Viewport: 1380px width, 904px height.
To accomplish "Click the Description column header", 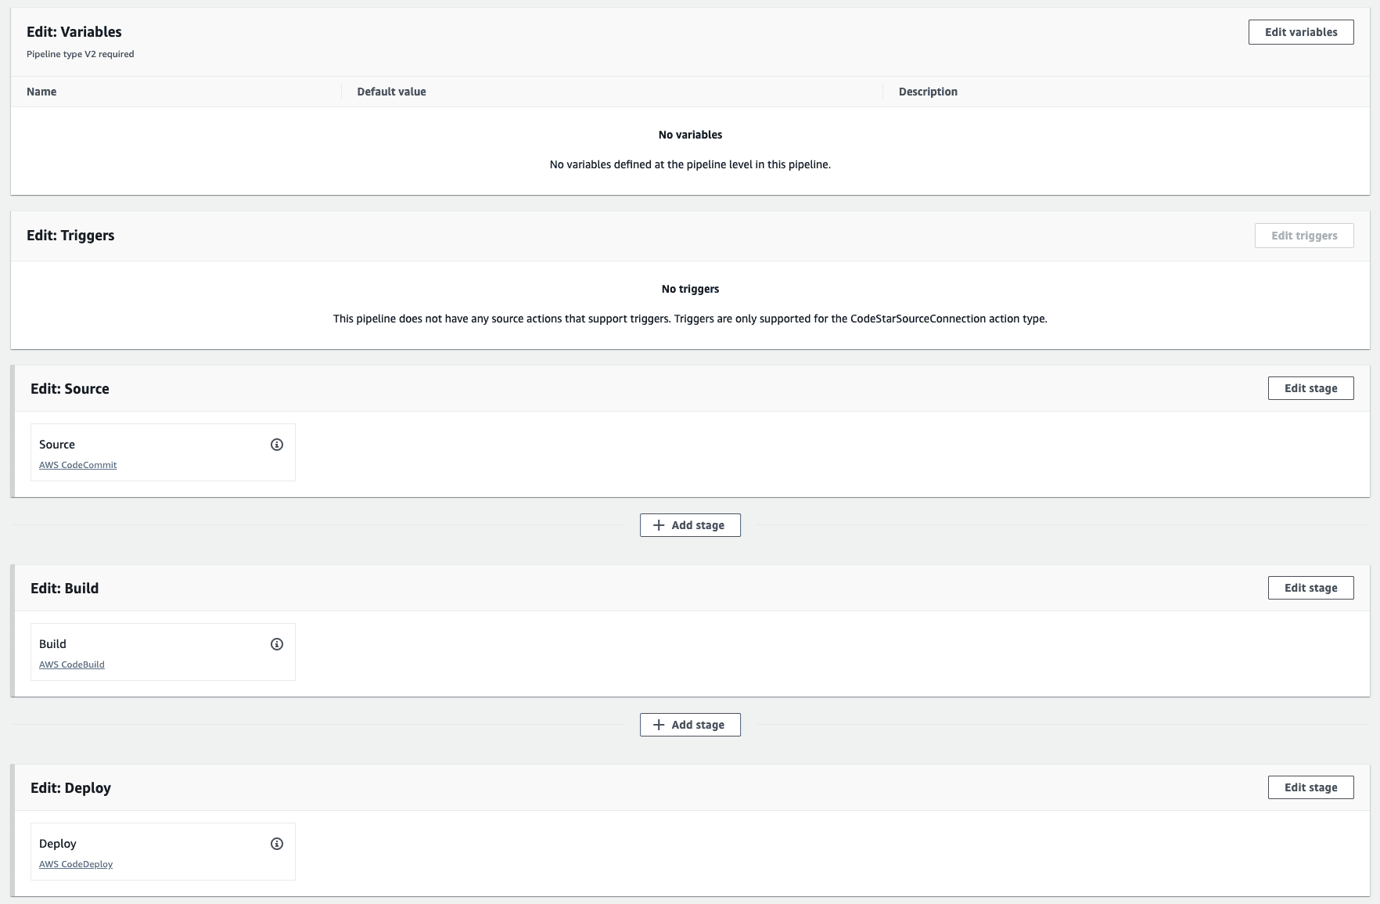I will (x=928, y=92).
